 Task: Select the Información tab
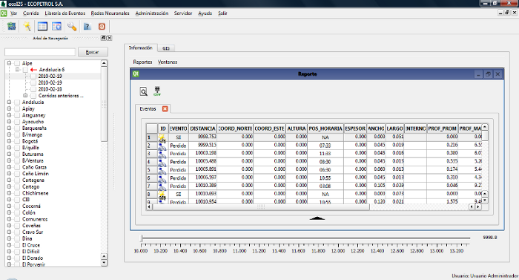pos(140,48)
